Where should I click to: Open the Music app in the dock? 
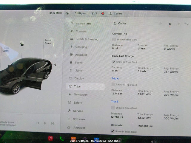click(x=50, y=138)
